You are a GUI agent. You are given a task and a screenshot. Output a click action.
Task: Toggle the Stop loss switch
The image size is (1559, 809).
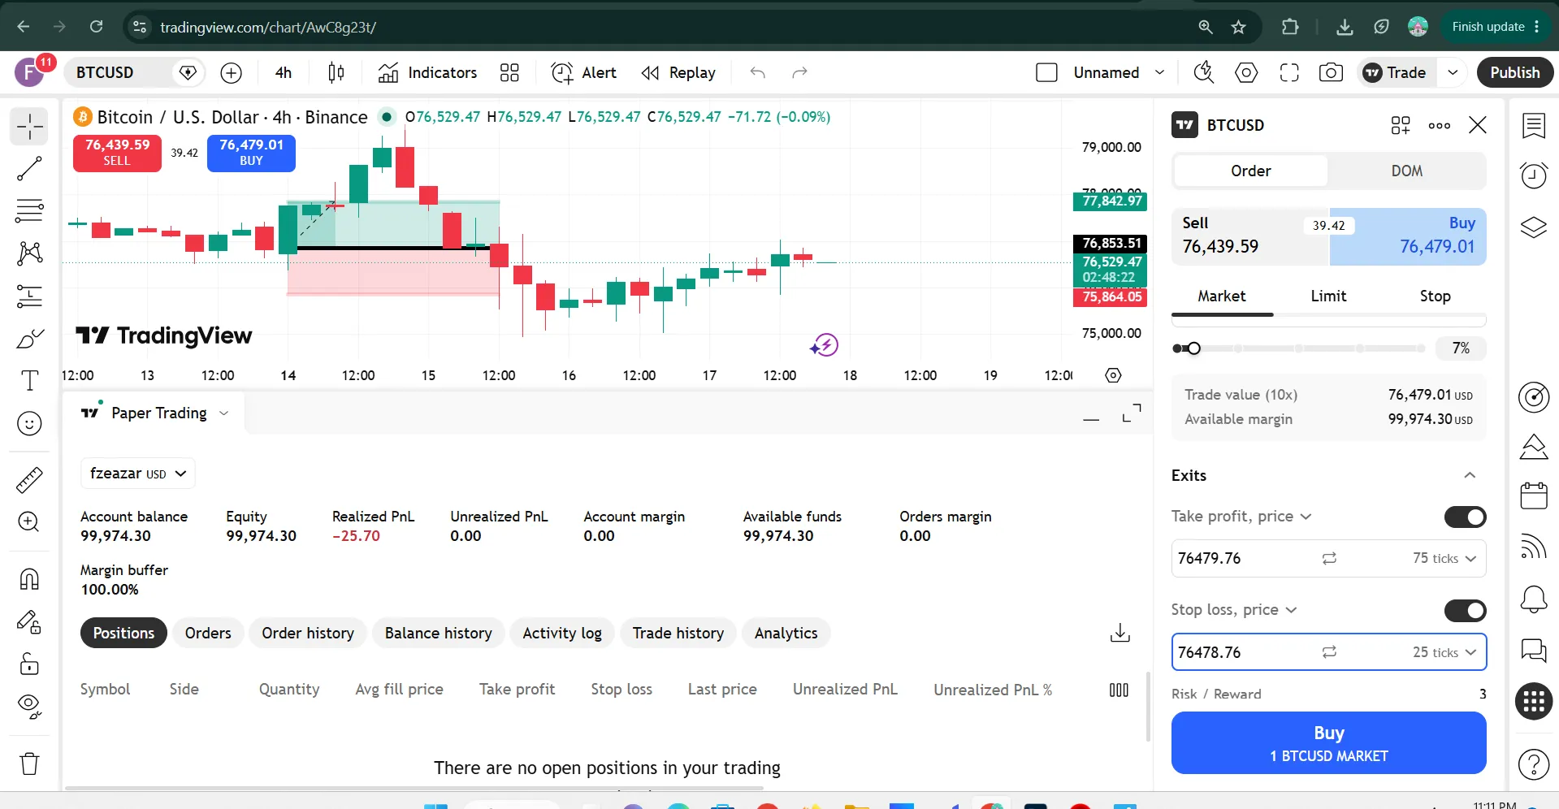1466,610
